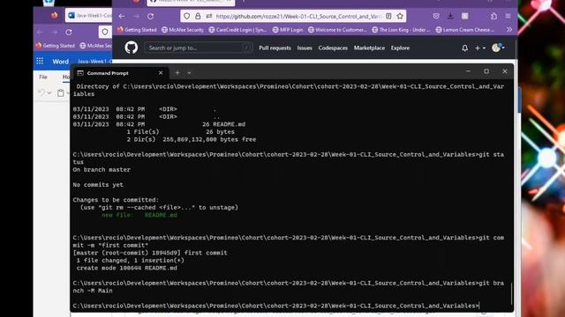Click the green "new file: README.md" line
This screenshot has width=565, height=317.
[x=139, y=215]
